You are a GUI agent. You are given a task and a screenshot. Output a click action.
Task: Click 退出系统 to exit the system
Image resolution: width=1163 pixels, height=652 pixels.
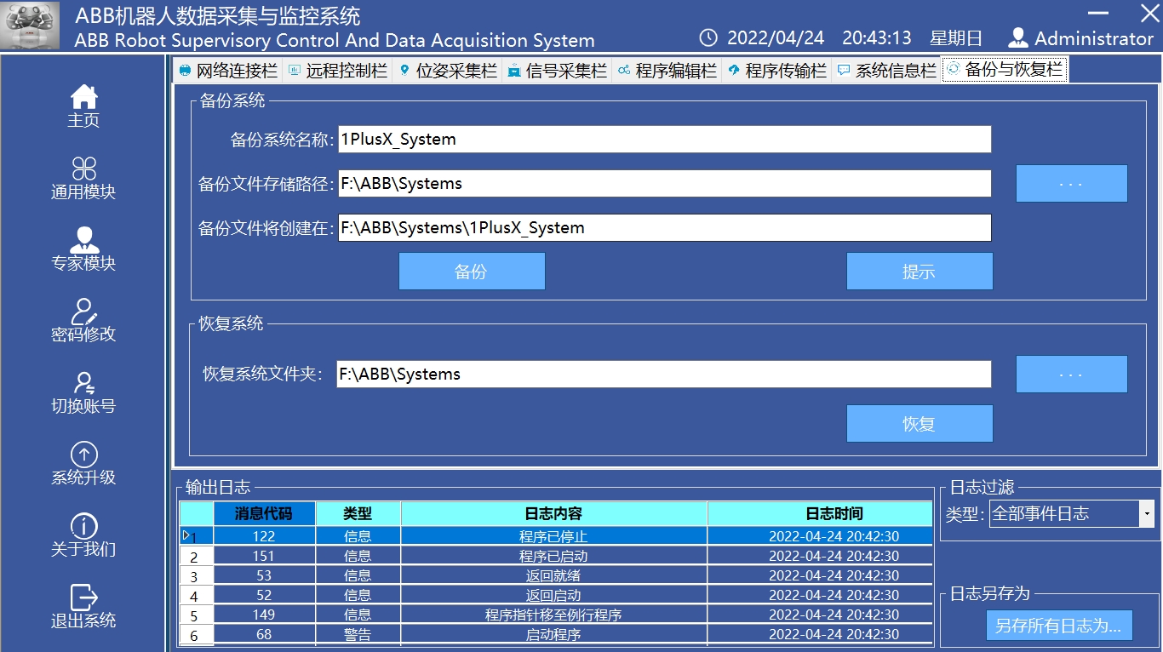tap(83, 607)
